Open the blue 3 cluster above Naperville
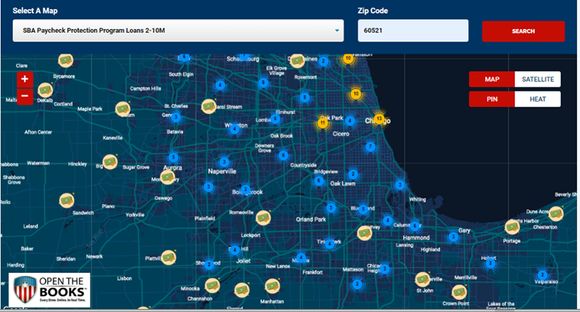The image size is (580, 312). 224,162
